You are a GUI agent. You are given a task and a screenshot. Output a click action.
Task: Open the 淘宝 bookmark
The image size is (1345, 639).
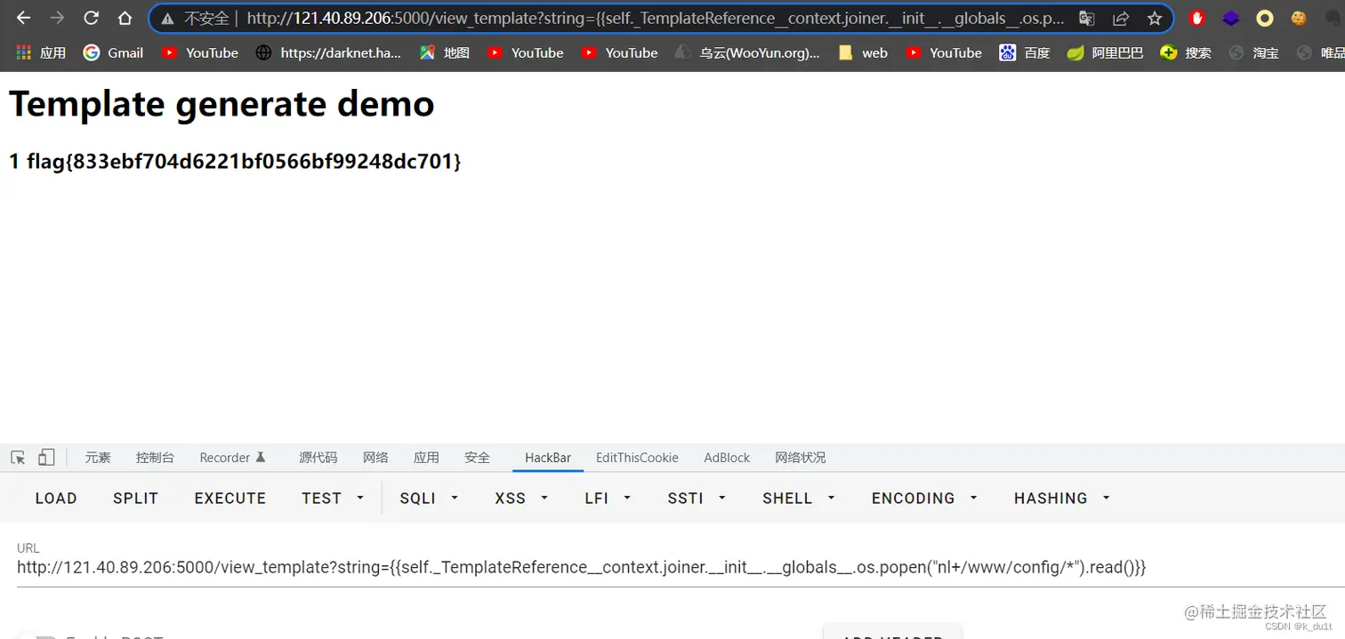[1253, 52]
